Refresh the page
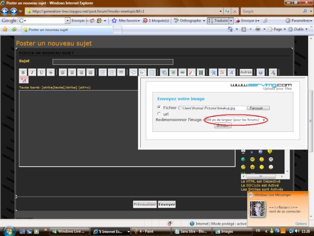 pyautogui.click(x=227, y=11)
